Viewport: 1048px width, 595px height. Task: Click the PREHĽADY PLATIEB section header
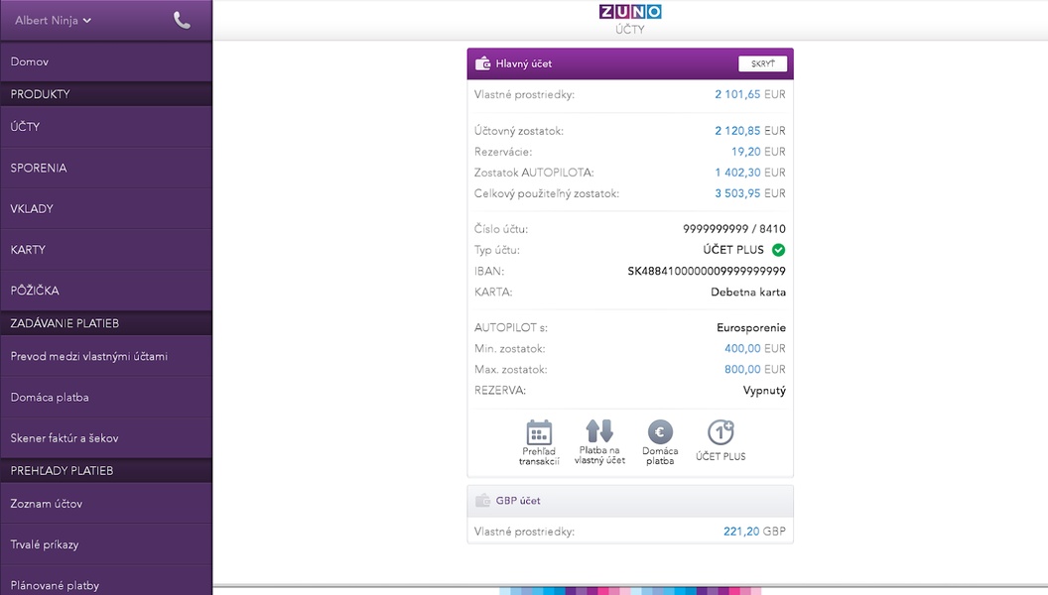pyautogui.click(x=106, y=471)
